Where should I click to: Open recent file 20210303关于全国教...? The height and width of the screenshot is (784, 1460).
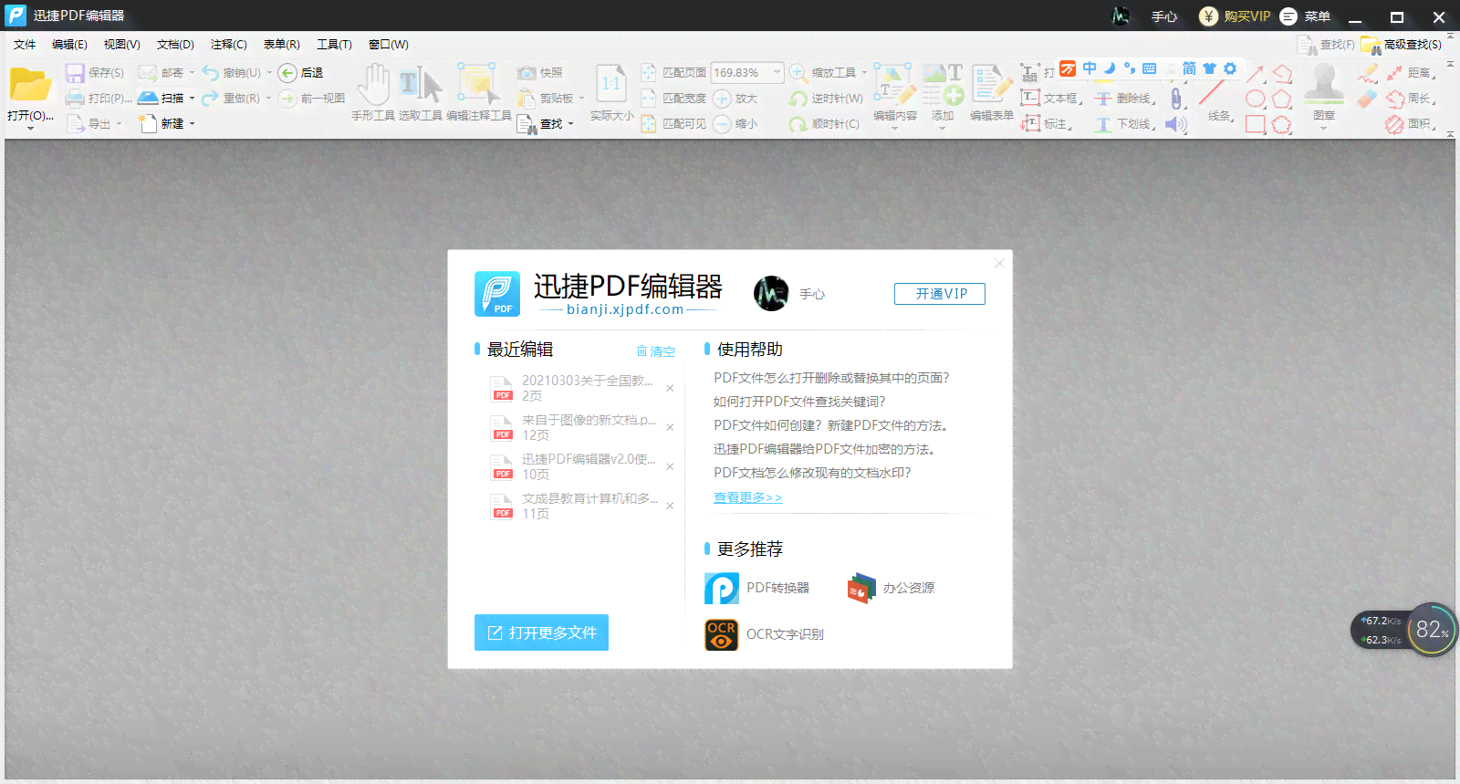click(573, 388)
